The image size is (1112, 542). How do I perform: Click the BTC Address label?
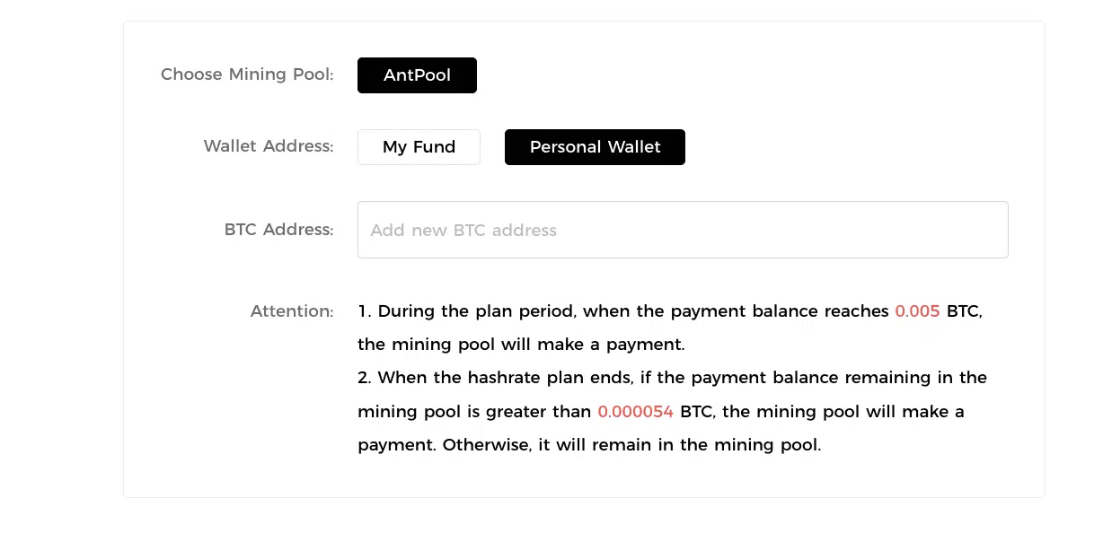tap(278, 230)
